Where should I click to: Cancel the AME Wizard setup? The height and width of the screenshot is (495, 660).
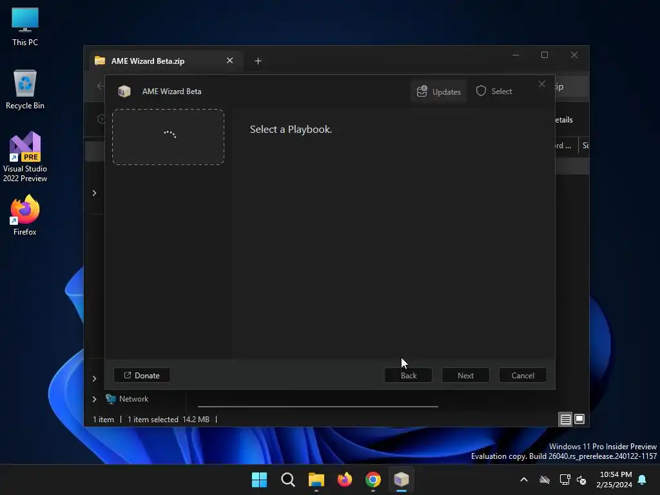coord(523,376)
